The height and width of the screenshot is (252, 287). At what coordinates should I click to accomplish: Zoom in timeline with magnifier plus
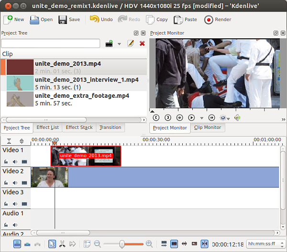pos(149,244)
